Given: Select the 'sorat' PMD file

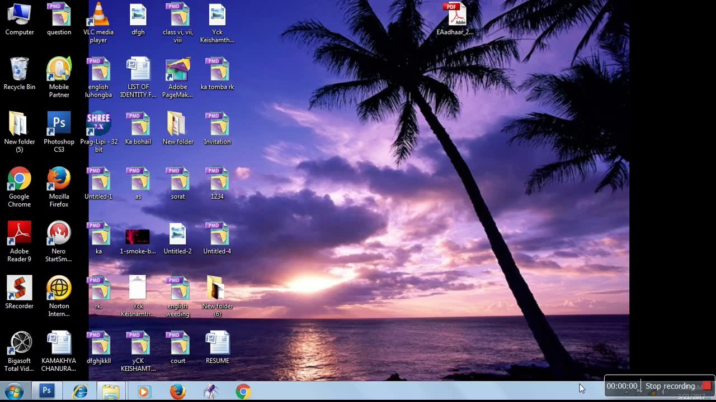Looking at the screenshot, I should (178, 184).
